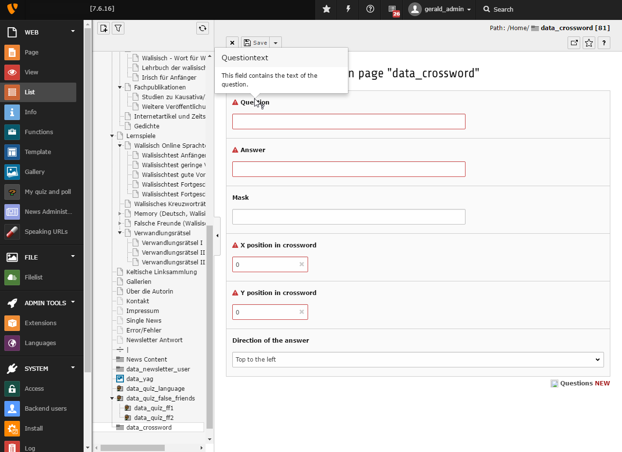Open the gerald_admin user menu
The image size is (622, 452).
tap(440, 9)
